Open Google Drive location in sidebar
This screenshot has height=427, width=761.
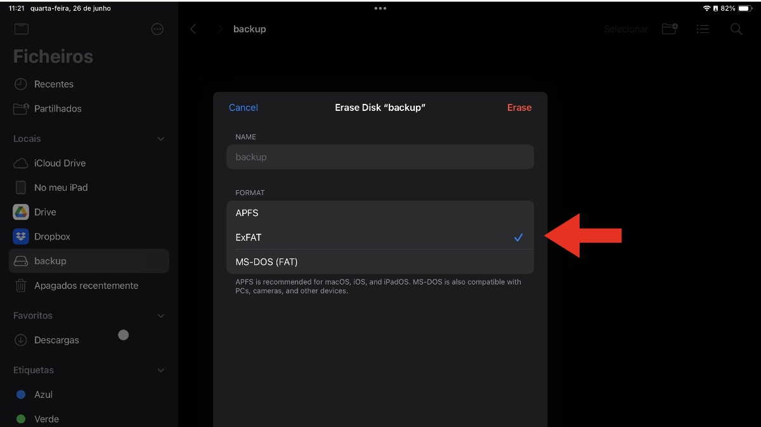[89, 212]
